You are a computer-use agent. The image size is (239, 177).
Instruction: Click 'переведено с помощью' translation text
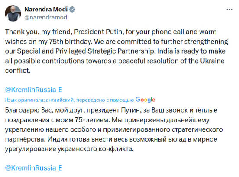(x=105, y=100)
